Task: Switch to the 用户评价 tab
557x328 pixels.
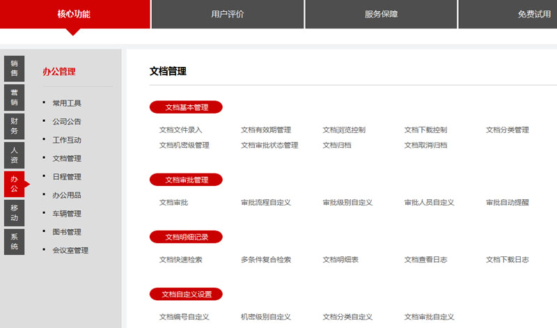Action: (x=227, y=14)
